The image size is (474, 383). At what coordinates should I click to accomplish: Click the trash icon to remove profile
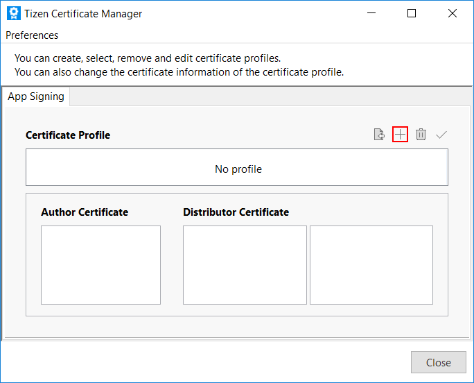421,135
